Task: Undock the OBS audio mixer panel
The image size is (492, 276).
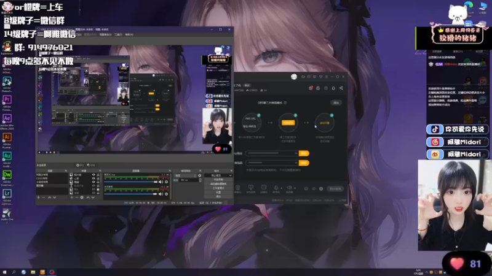Action: point(170,171)
